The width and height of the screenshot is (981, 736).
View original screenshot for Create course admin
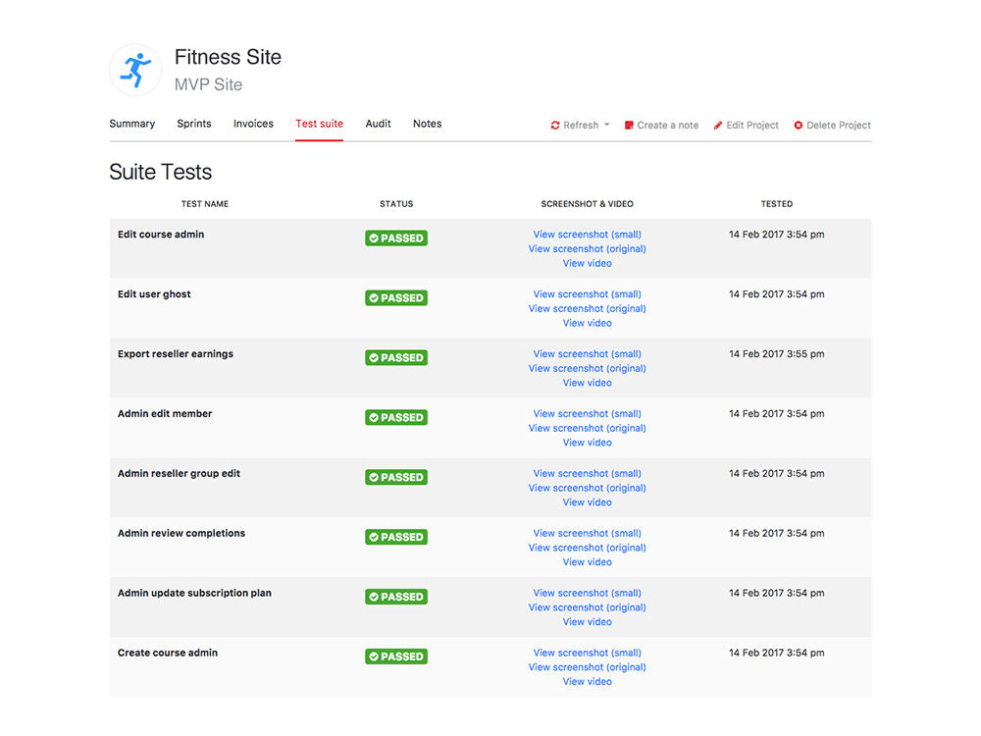(x=587, y=667)
